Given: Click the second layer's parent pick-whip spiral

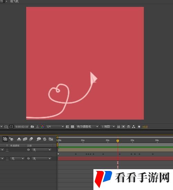Looking at the screenshot, I should (x=28, y=158).
